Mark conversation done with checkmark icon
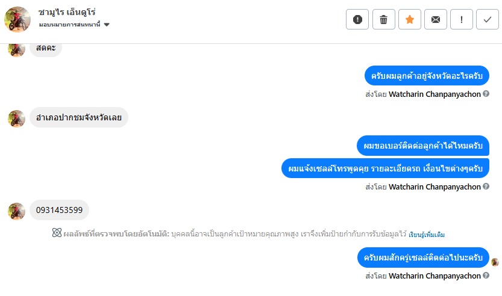502x296 pixels. coord(488,20)
